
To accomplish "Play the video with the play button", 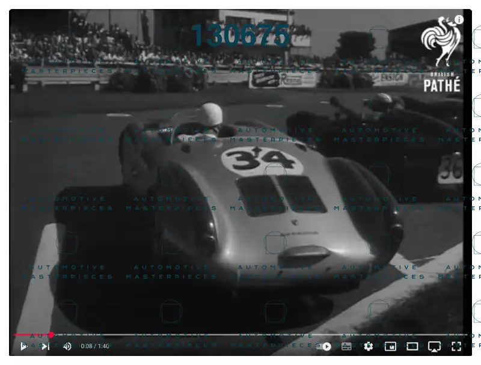I will (x=23, y=346).
